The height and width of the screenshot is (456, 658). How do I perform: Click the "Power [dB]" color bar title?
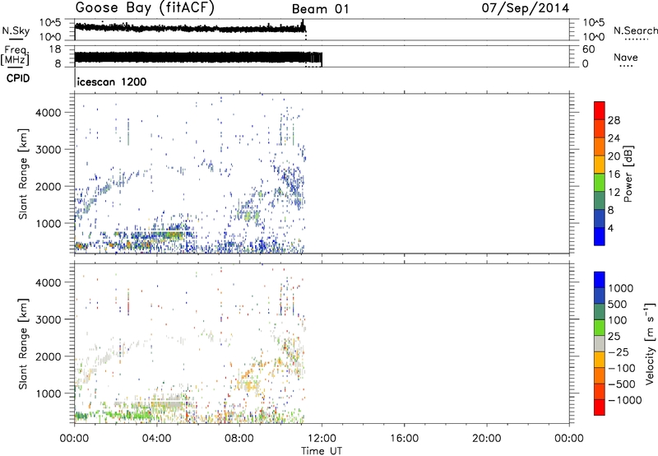(628, 174)
